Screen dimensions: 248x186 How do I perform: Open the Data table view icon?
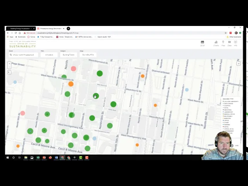coord(229,43)
